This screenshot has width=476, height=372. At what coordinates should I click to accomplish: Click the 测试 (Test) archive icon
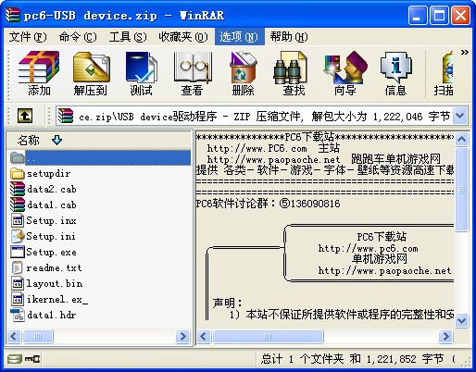(x=141, y=74)
